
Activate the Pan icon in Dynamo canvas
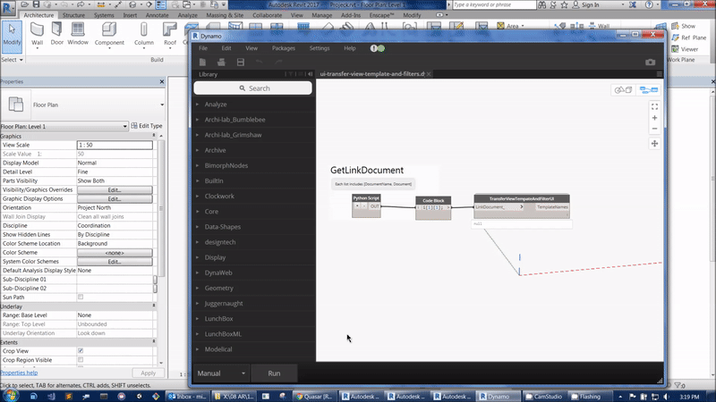coord(654,144)
